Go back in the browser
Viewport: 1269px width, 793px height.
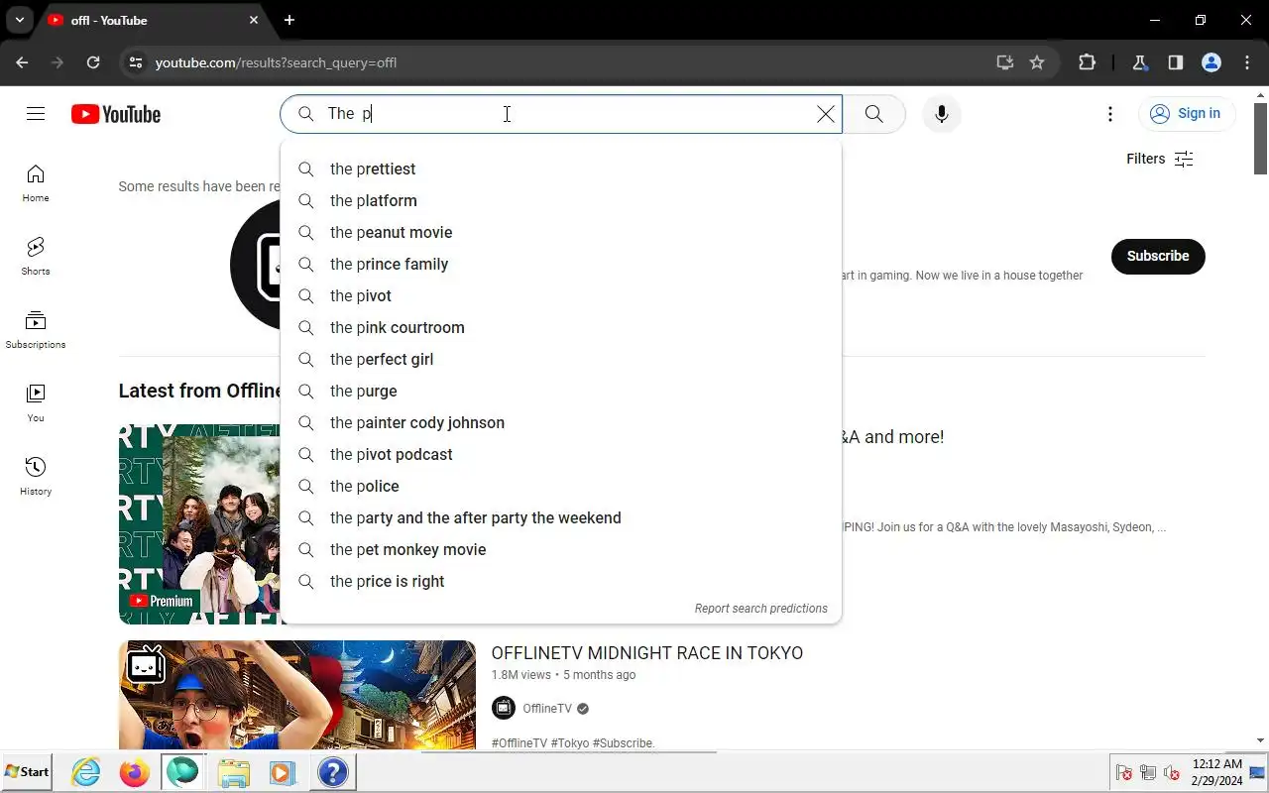click(x=22, y=62)
